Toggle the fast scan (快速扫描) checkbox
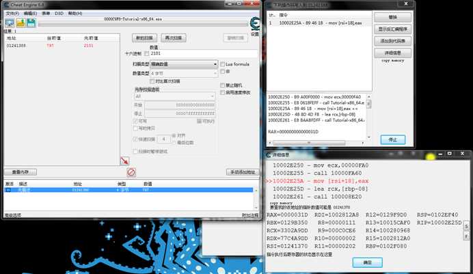 click(x=135, y=139)
